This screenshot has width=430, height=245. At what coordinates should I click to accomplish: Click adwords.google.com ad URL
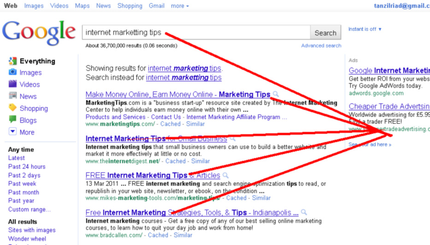[376, 93]
